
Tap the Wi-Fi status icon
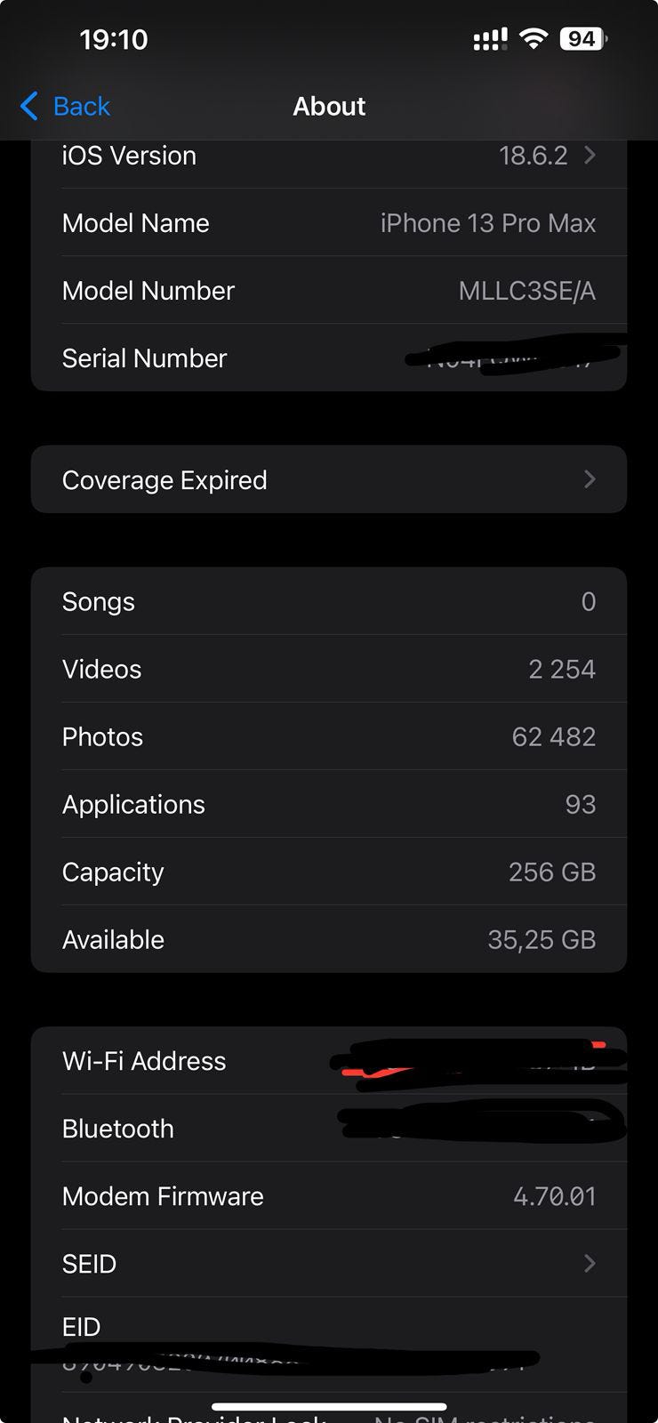point(533,38)
